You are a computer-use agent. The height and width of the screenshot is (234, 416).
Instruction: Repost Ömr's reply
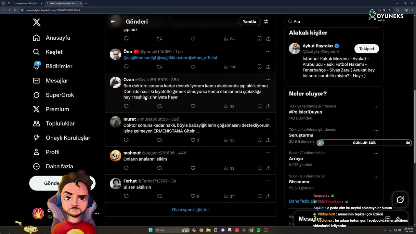(x=159, y=67)
